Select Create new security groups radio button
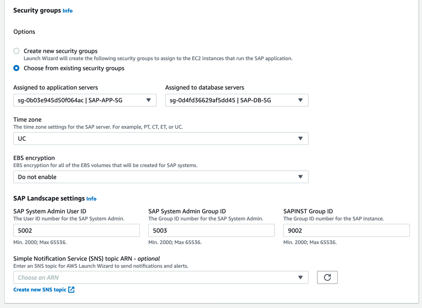This screenshot has height=308, width=422. 16,51
